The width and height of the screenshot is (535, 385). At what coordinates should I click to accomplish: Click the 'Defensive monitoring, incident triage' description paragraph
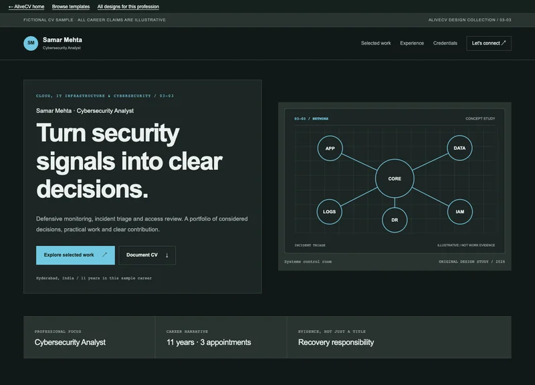(x=142, y=224)
